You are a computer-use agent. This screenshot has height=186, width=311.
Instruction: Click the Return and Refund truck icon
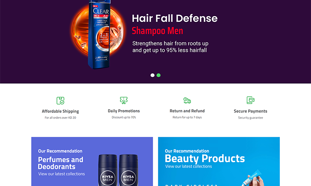coord(187,100)
